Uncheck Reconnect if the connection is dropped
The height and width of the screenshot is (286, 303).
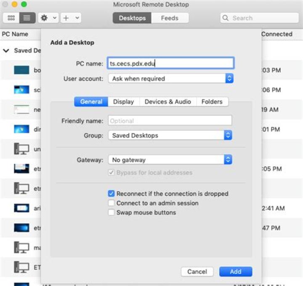[111, 193]
